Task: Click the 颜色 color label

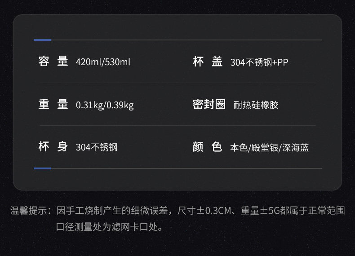Action: [x=208, y=147]
